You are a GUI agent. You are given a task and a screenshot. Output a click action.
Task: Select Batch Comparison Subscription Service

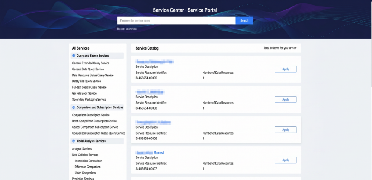tap(94, 121)
